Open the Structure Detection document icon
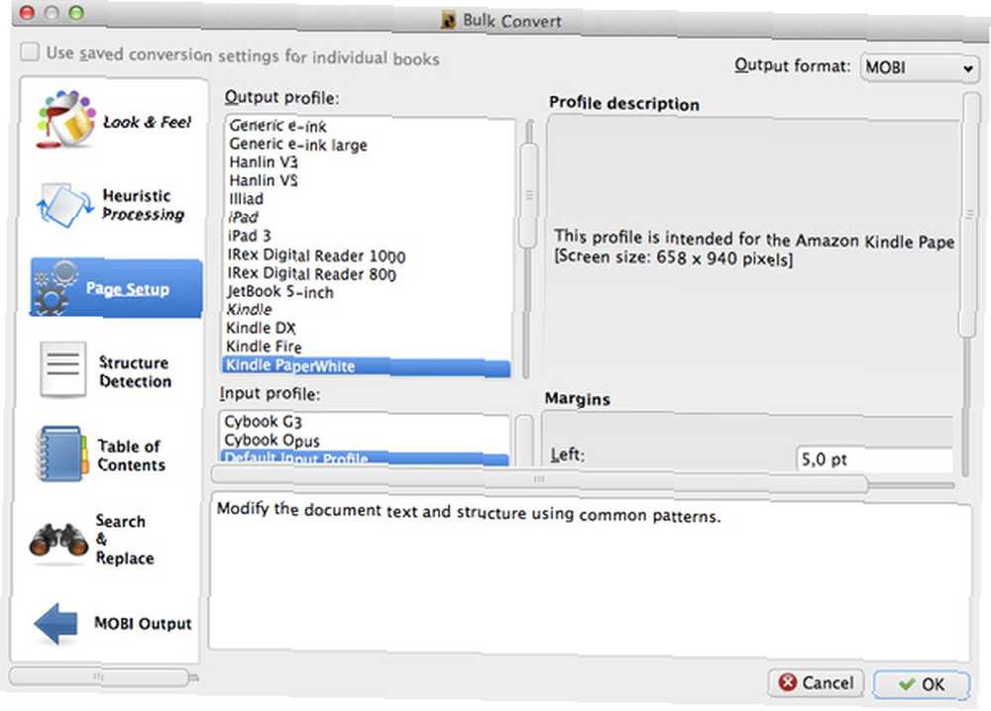 pos(62,369)
